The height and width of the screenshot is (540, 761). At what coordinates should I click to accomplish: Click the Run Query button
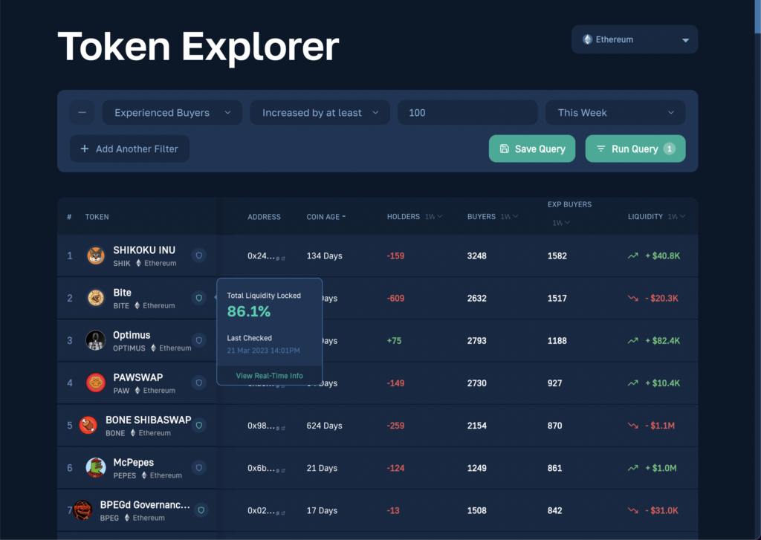tap(635, 149)
